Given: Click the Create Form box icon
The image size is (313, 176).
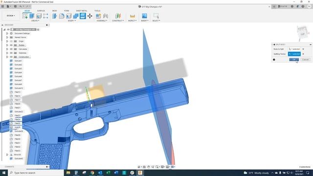Looking at the screenshot, I should click(45, 16).
